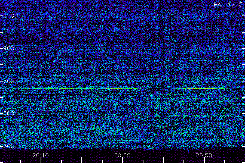
Task: Click the 1100 frequency axis label
Action: pyautogui.click(x=11, y=15)
